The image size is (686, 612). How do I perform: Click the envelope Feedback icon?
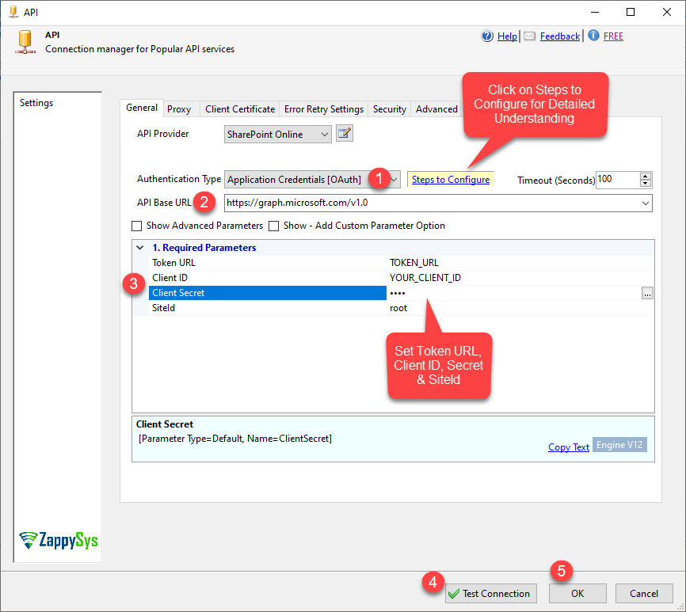click(529, 36)
